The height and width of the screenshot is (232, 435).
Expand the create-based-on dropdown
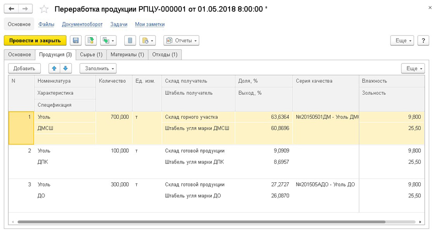point(148,40)
